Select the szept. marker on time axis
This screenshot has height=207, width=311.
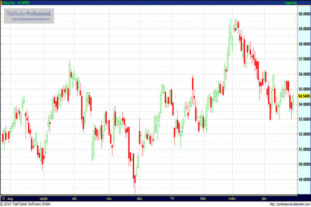44,198
